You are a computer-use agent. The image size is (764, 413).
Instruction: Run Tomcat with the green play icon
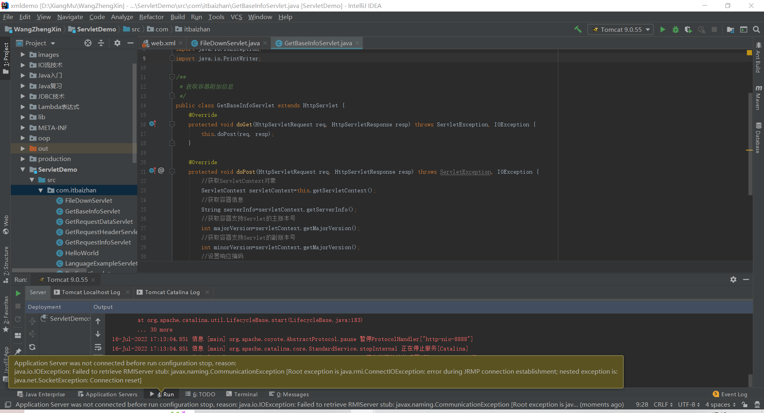click(x=663, y=29)
